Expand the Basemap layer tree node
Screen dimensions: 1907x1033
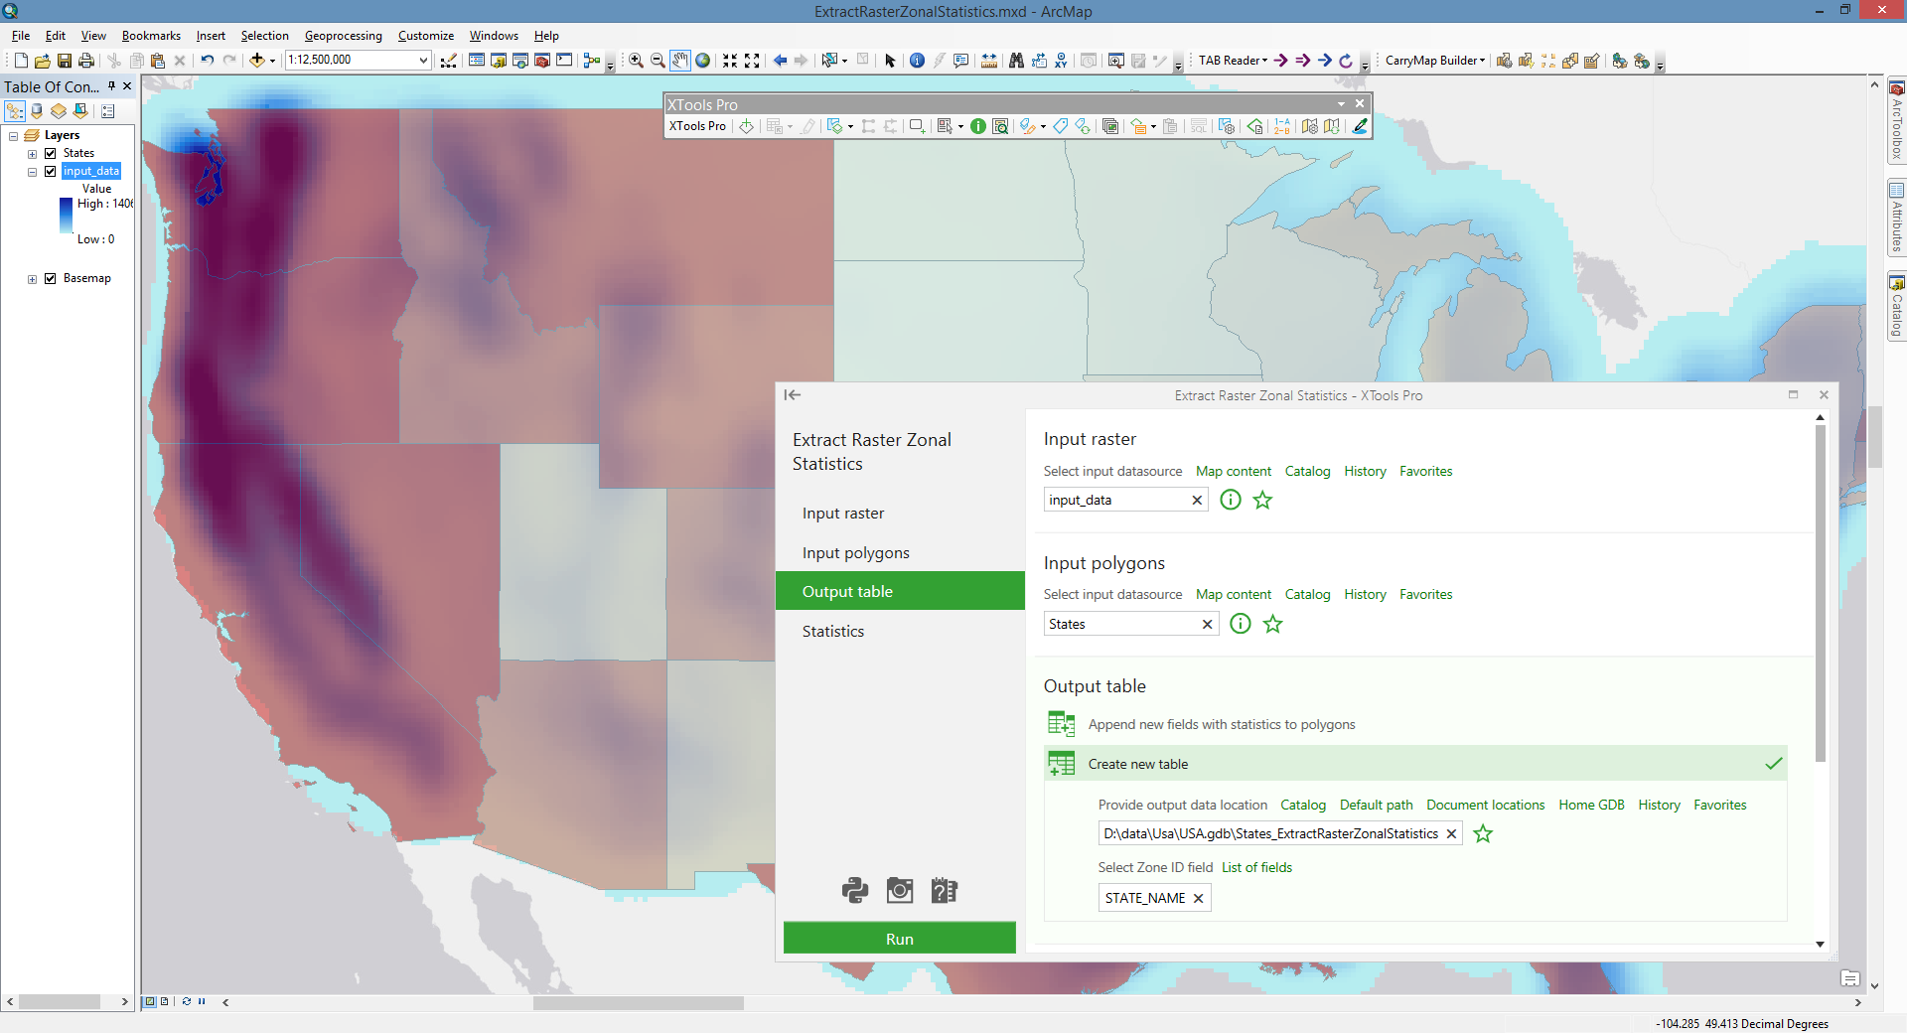(x=32, y=279)
